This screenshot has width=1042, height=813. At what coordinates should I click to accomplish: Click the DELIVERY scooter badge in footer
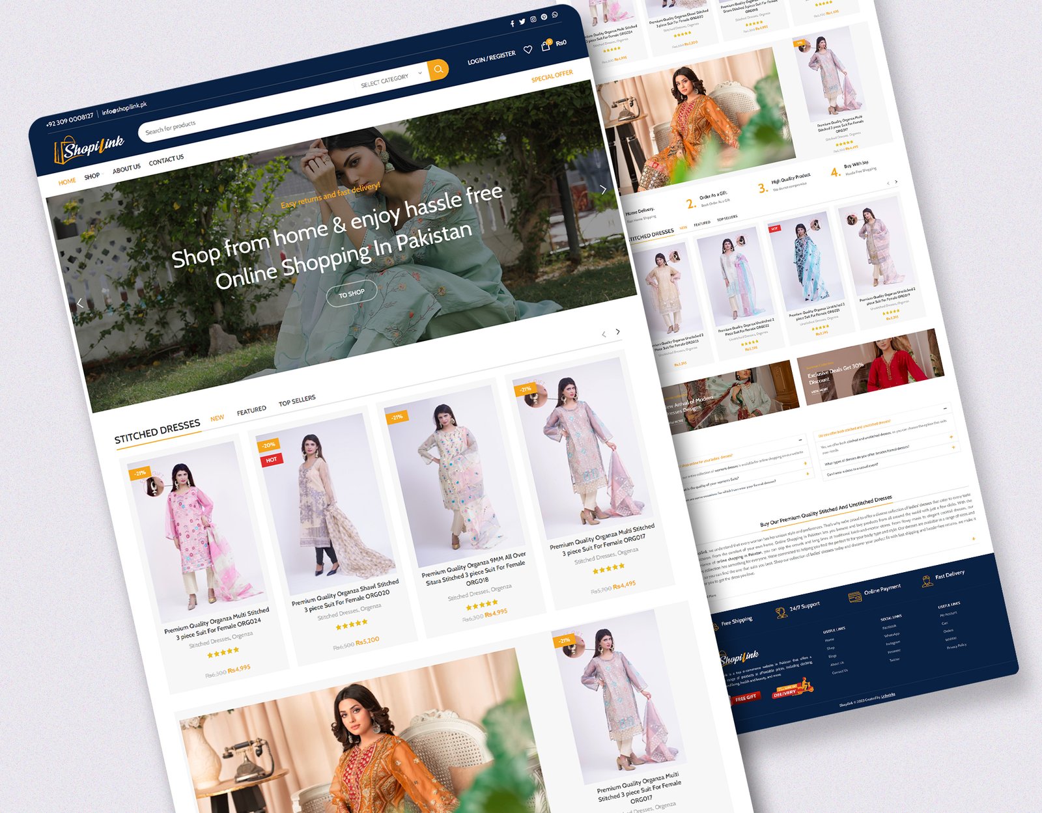click(793, 689)
